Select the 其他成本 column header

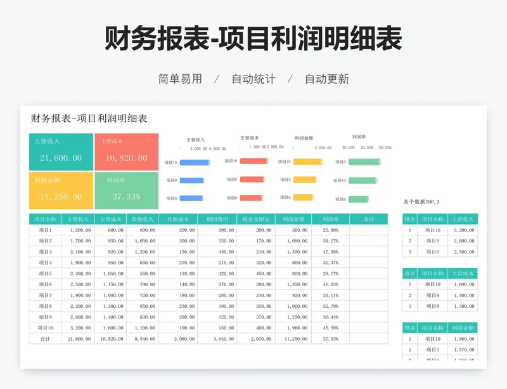coord(178,220)
